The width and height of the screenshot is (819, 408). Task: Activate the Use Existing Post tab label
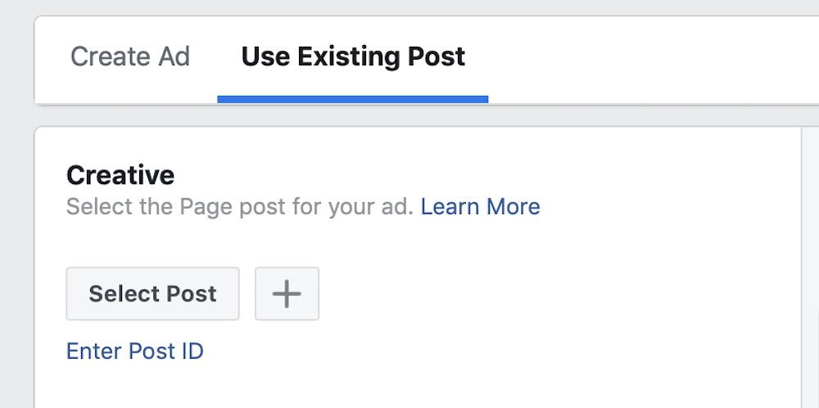(353, 56)
